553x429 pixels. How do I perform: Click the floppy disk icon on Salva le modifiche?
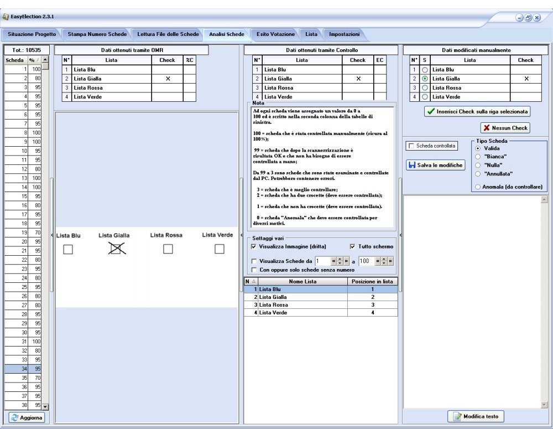(x=411, y=165)
